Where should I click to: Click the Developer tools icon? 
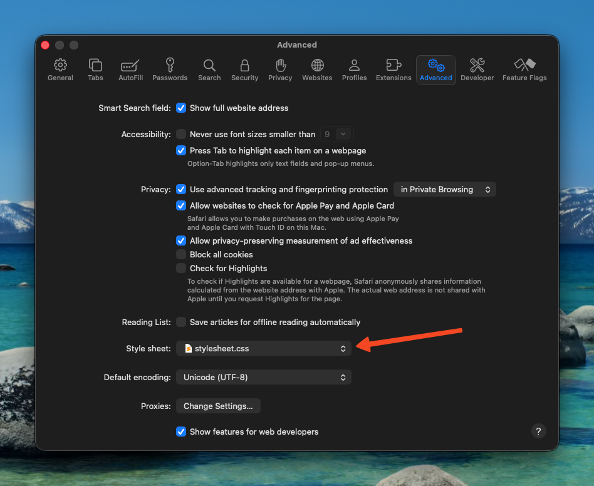[477, 68]
